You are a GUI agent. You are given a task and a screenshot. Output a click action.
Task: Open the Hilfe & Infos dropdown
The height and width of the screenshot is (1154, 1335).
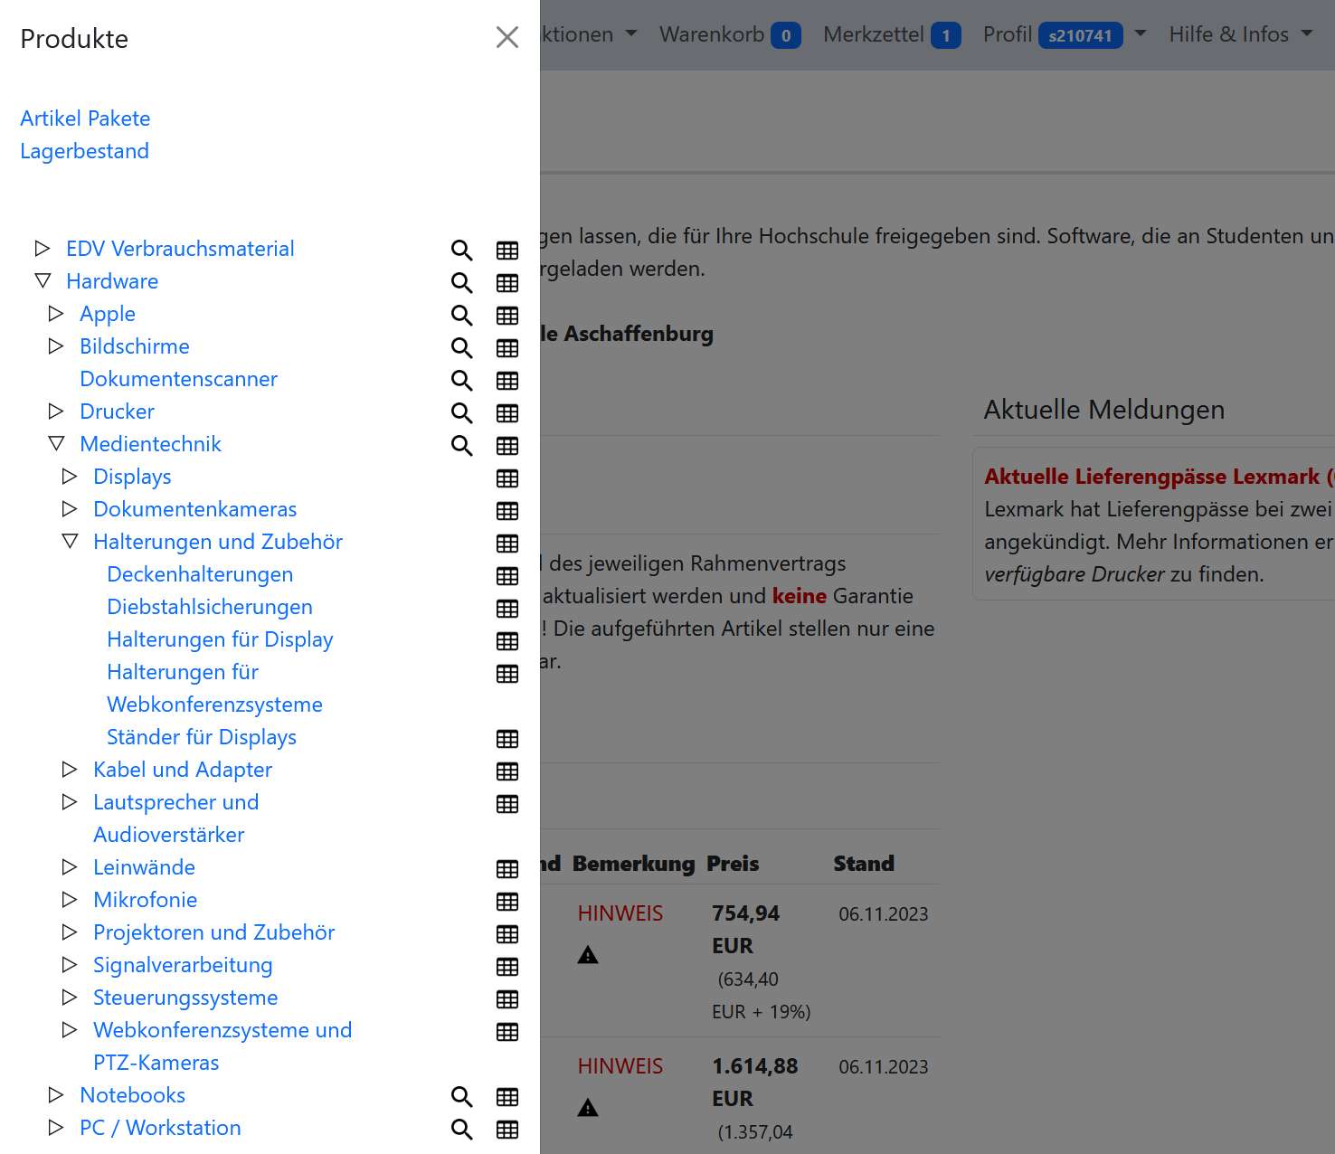(x=1241, y=34)
